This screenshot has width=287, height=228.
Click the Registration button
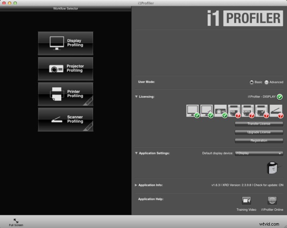(x=259, y=141)
